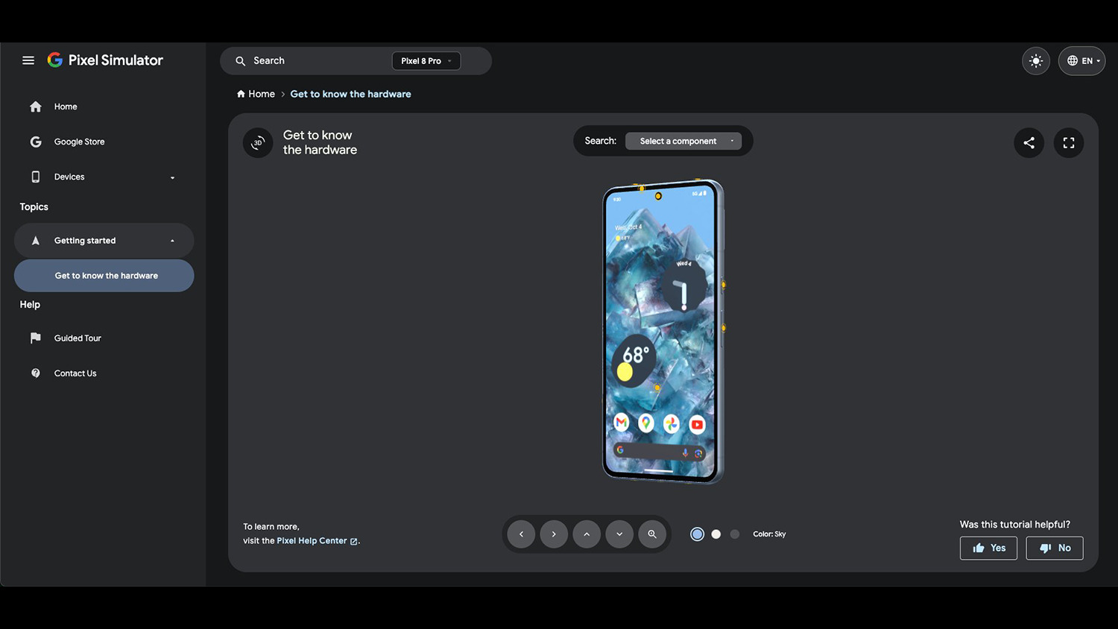Open the Pixel 8 Pro device dropdown
This screenshot has width=1118, height=629.
point(426,61)
